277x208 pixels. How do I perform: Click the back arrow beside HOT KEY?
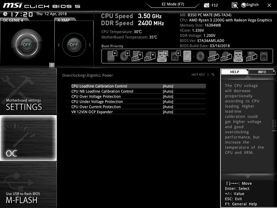pos(213,75)
